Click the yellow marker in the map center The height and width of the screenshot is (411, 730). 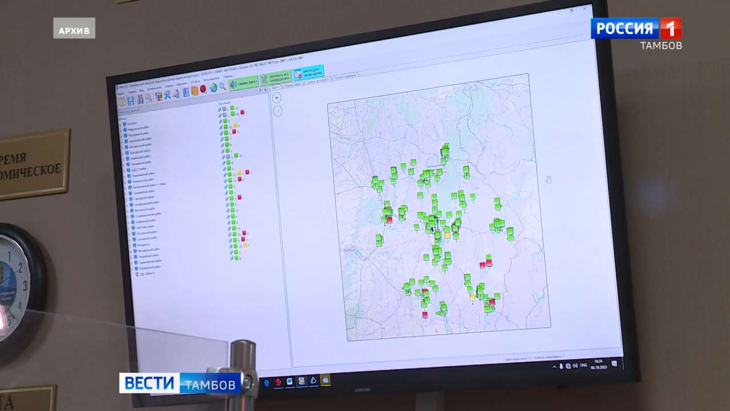click(447, 235)
